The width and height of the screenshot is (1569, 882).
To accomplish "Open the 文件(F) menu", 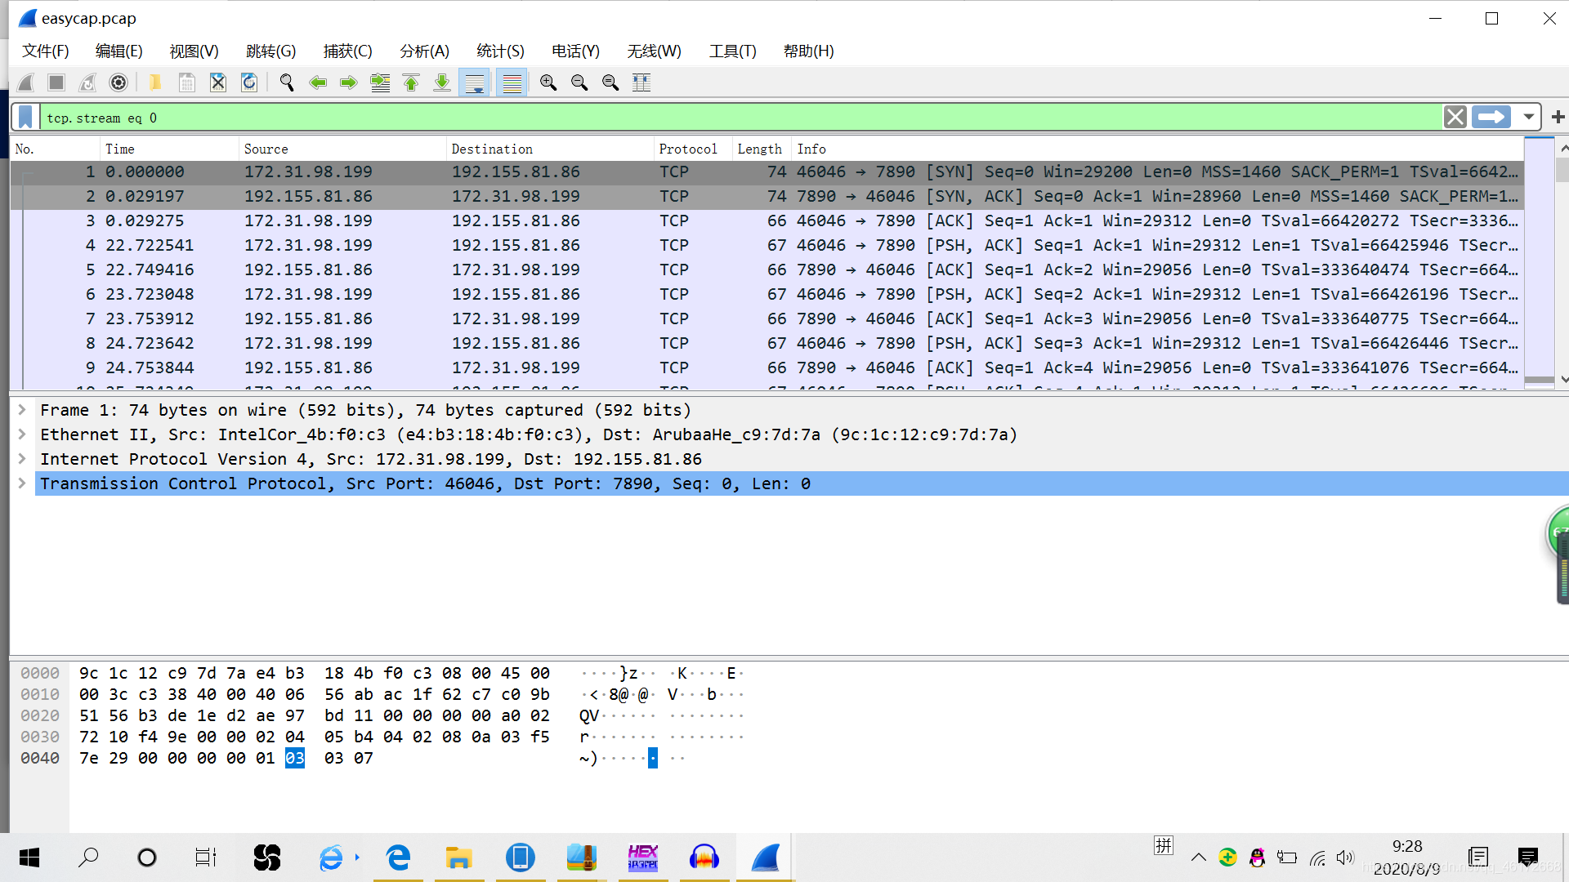I will point(46,51).
